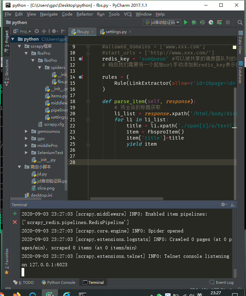Collapse the spiders folder
This screenshot has height=296, width=246.
40,67
